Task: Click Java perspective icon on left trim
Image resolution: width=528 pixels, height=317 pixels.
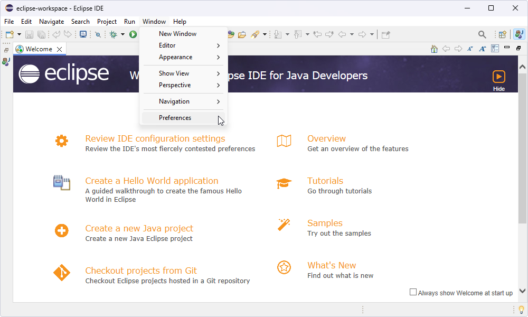Action: 6,62
